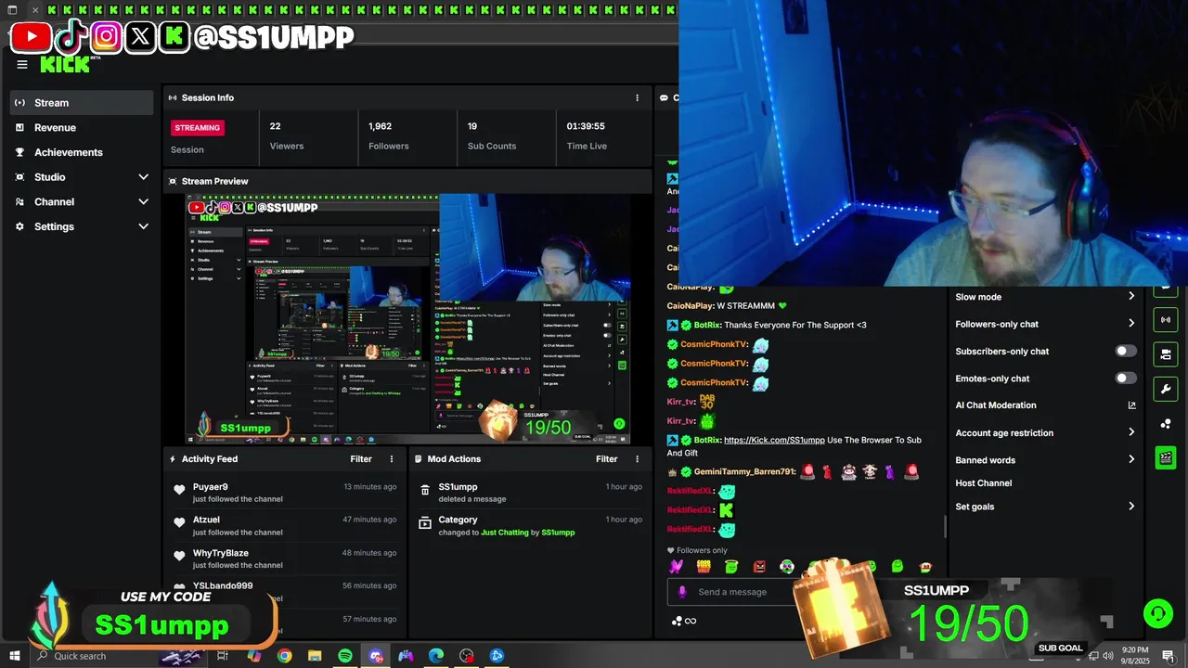
Task: Open the Kick.com/SS1umpp link in chat
Action: click(774, 440)
